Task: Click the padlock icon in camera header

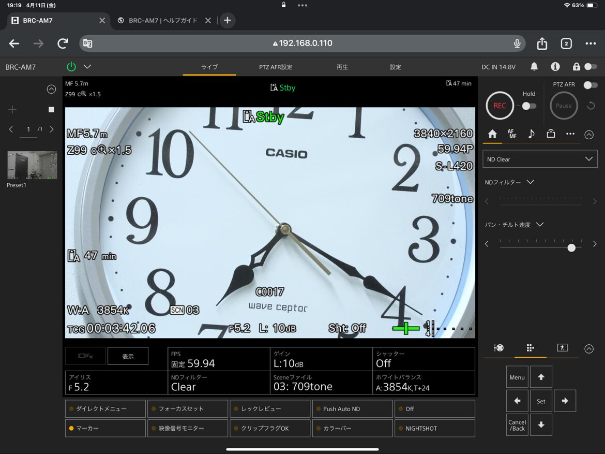Action: (x=576, y=66)
